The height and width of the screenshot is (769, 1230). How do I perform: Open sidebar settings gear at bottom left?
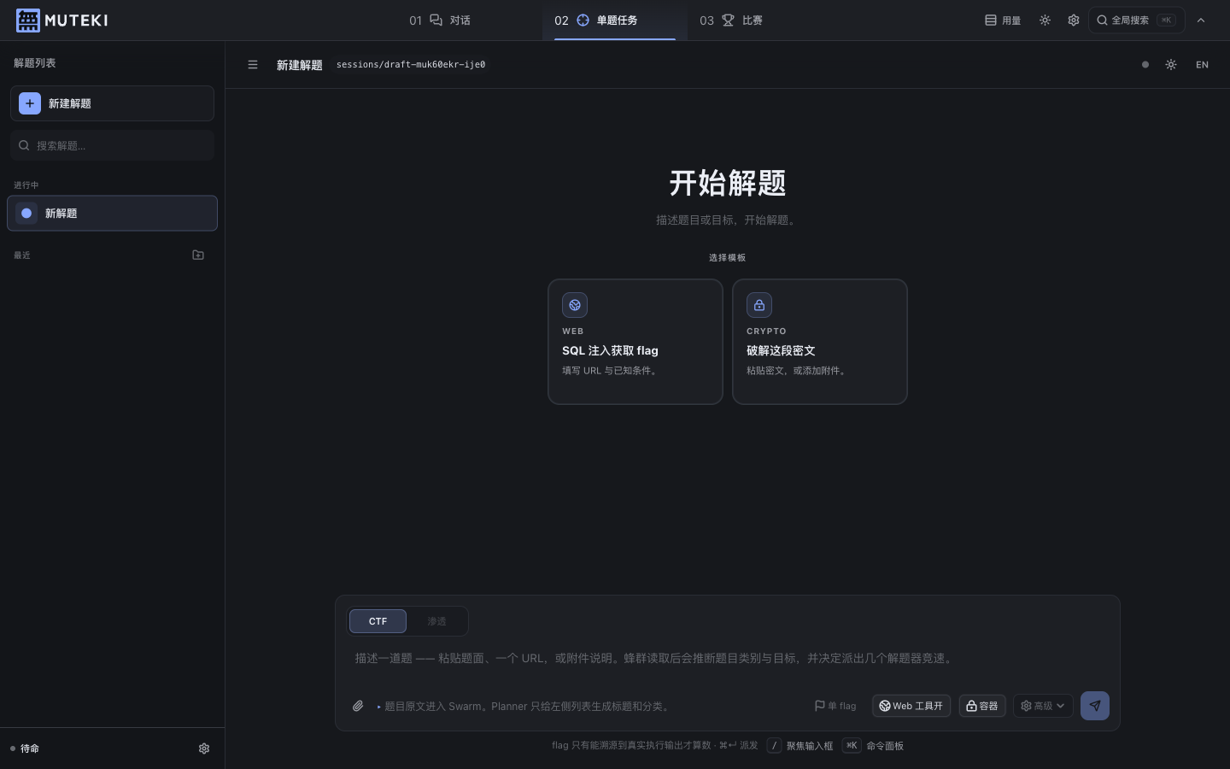click(x=204, y=748)
